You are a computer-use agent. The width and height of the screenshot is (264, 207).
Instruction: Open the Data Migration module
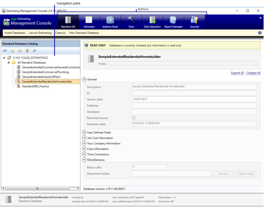pos(152,22)
